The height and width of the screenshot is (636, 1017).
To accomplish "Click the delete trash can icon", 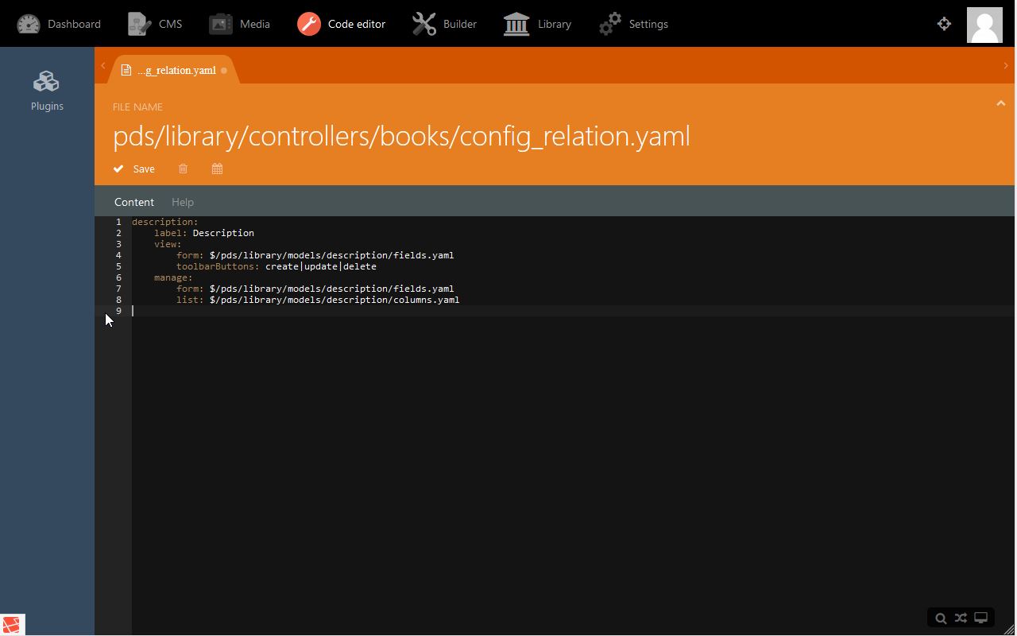I will tap(183, 169).
